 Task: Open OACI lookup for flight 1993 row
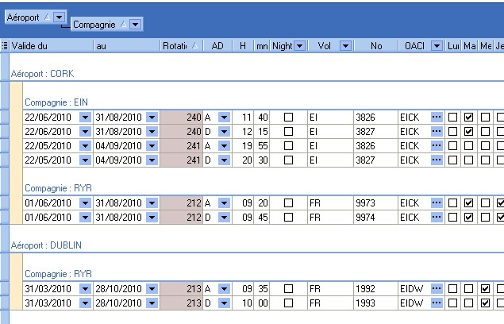pos(437,304)
